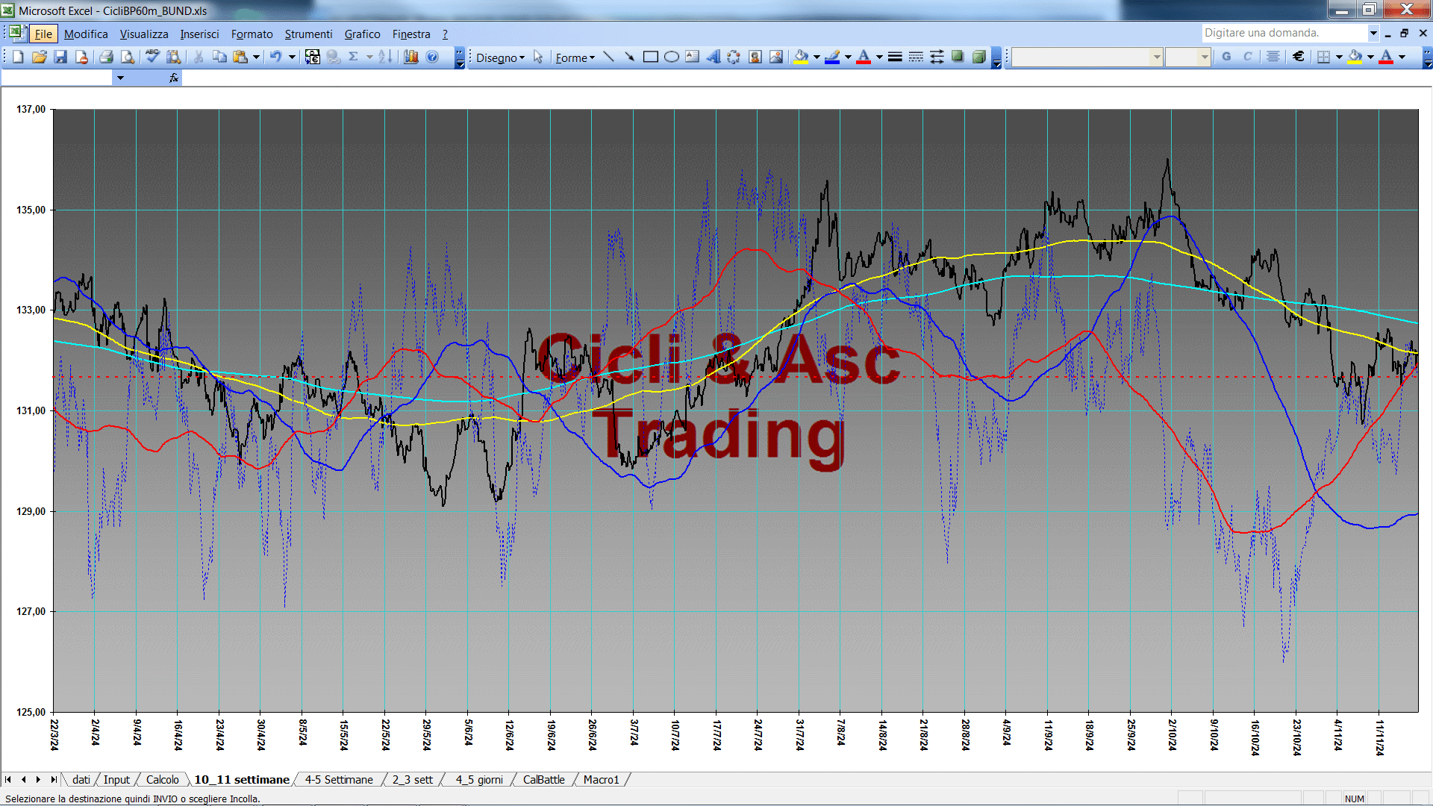Click the Research binoculars icon
Screen dimensions: 1433x806
coord(173,57)
